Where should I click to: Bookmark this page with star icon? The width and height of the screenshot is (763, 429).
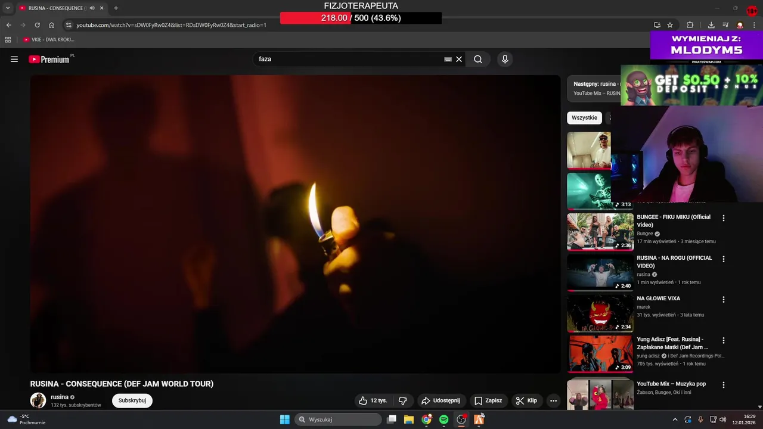click(x=670, y=25)
